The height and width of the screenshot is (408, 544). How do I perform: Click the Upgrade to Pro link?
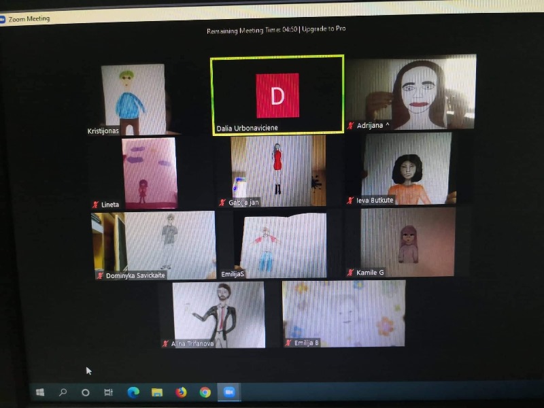pos(324,29)
